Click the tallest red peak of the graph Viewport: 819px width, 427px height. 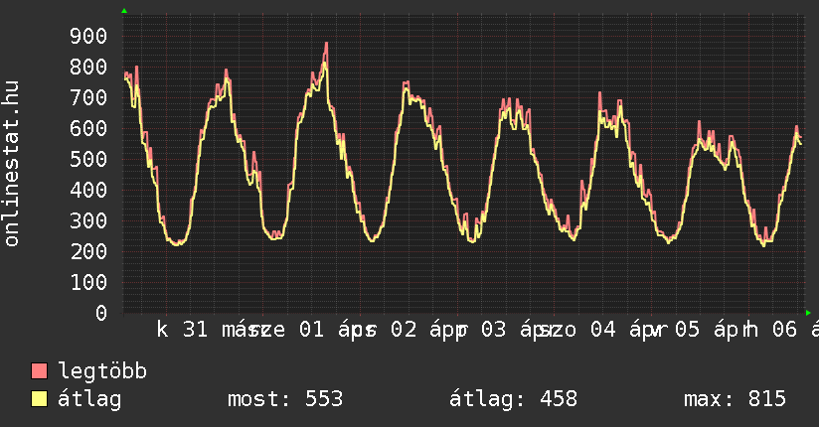tap(326, 45)
